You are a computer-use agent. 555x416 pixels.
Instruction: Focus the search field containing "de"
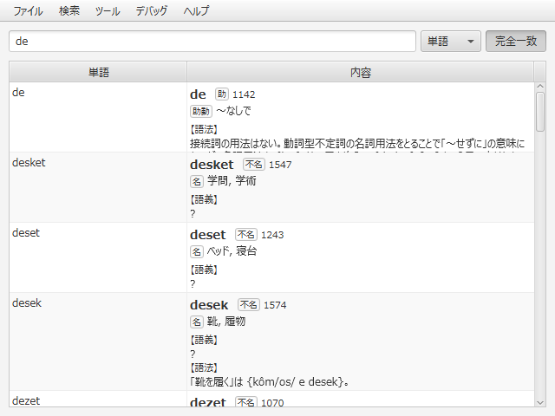click(x=212, y=42)
